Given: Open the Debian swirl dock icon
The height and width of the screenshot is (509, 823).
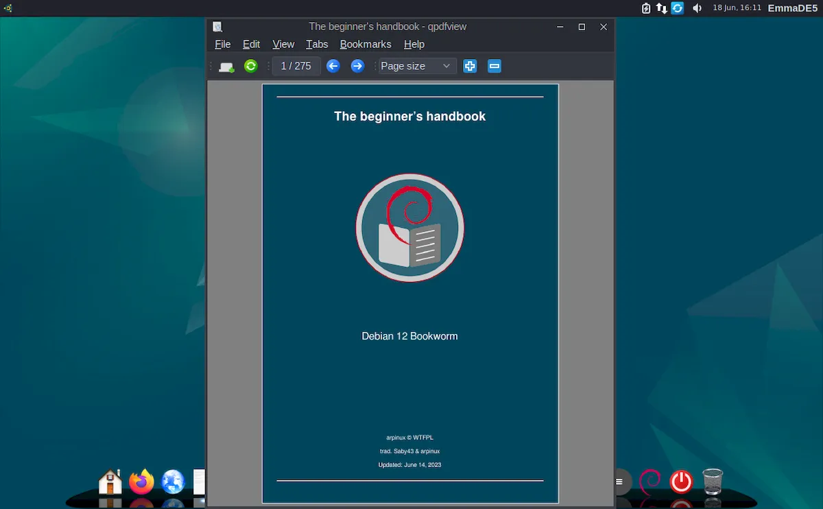Looking at the screenshot, I should pyautogui.click(x=649, y=482).
